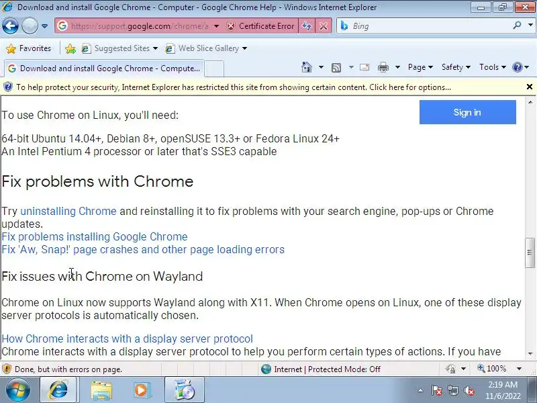
Task: Open the Safety menu
Action: tap(456, 67)
